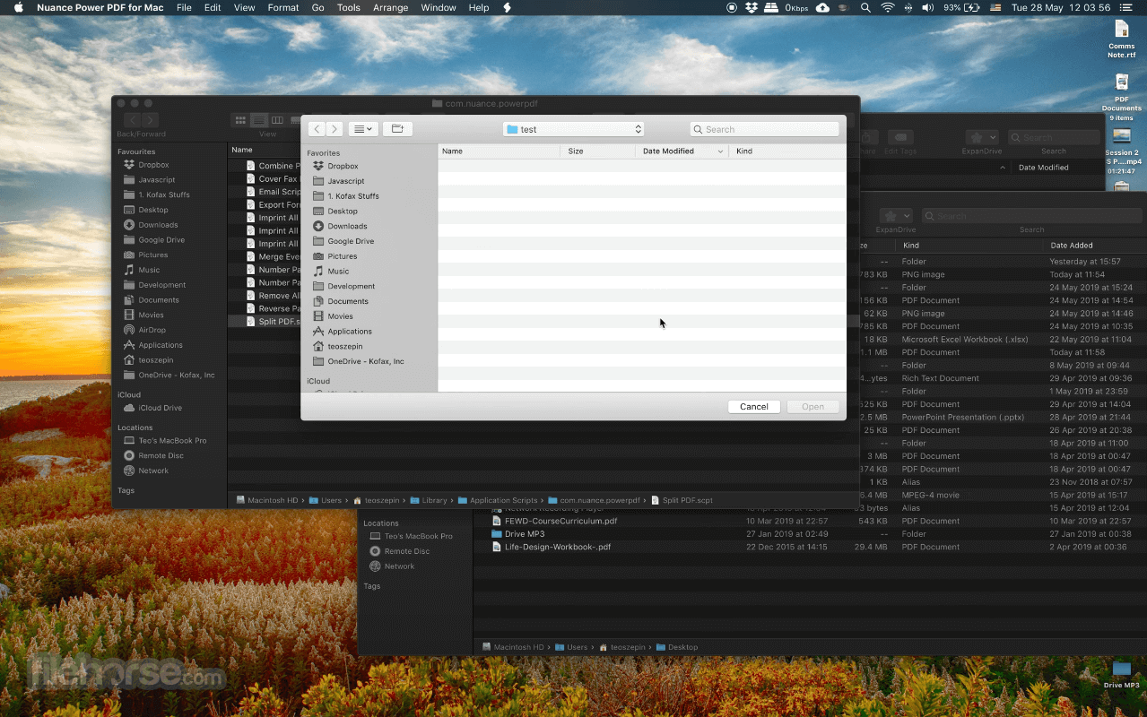The width and height of the screenshot is (1147, 717).
Task: Sort by the Date Modified column in the dialog
Action: pyautogui.click(x=682, y=151)
